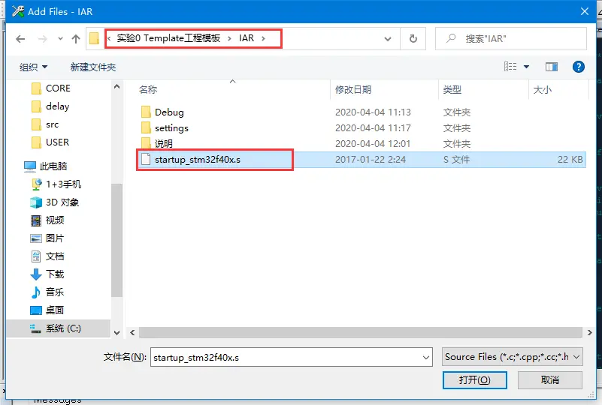Go back using the left arrow
The image size is (602, 405).
20,39
